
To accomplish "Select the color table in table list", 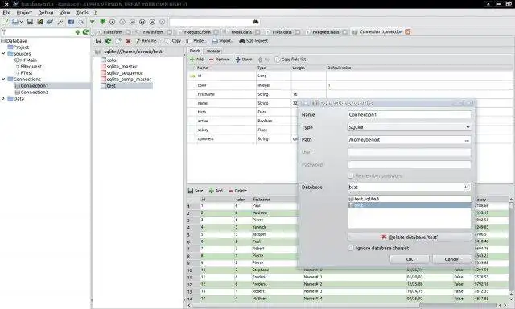I will (x=109, y=60).
